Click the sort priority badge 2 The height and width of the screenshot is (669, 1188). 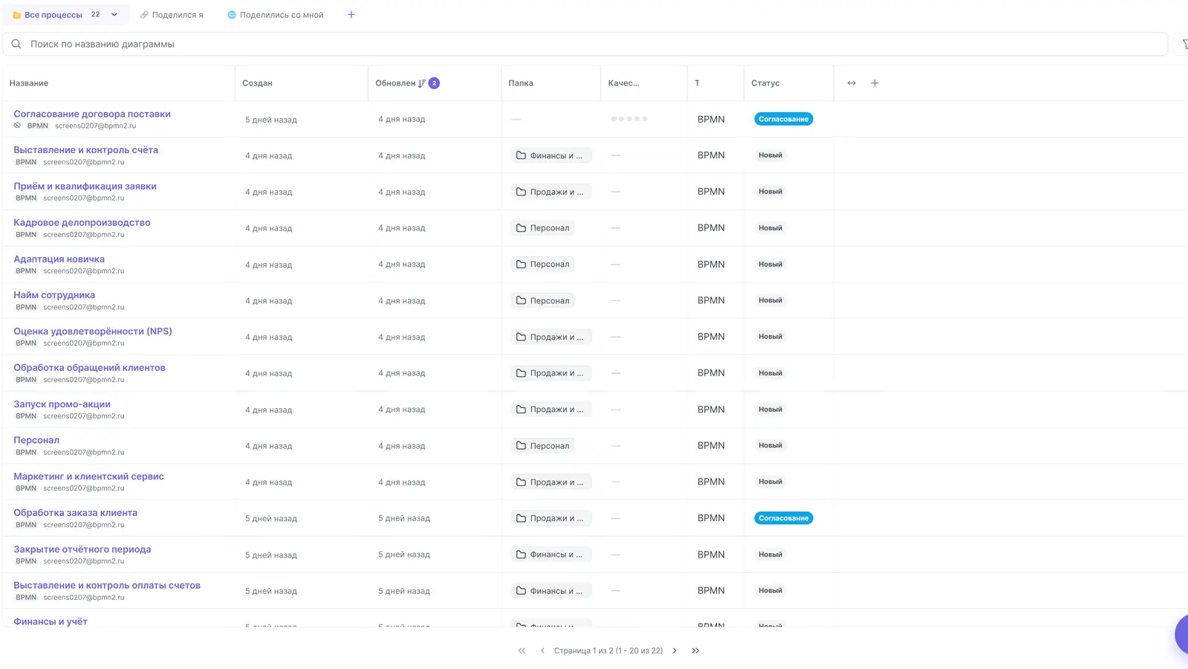point(435,83)
